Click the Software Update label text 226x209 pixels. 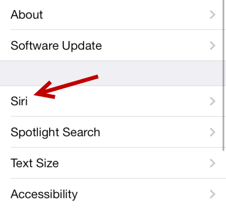tap(56, 46)
